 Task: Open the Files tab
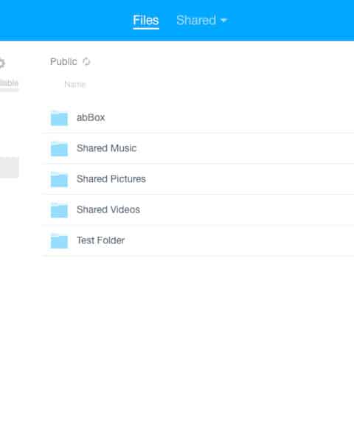tap(145, 20)
